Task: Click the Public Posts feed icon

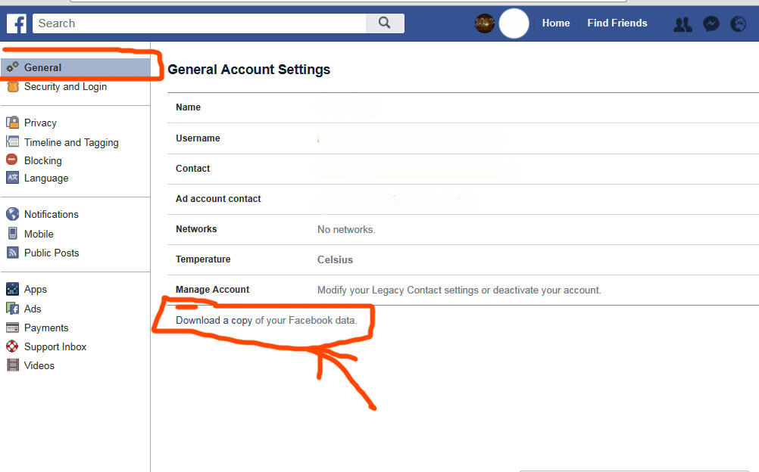Action: pyautogui.click(x=13, y=253)
